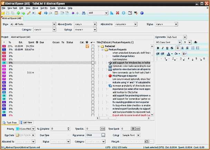Click the numbered list icon in comments toolbar
The width and height of the screenshot is (210, 150).
[x=198, y=48]
